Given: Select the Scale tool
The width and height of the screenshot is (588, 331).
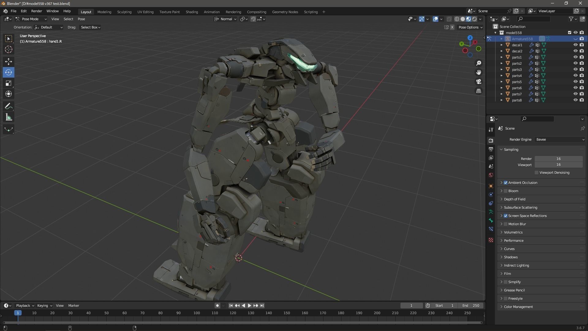Looking at the screenshot, I should [x=9, y=83].
